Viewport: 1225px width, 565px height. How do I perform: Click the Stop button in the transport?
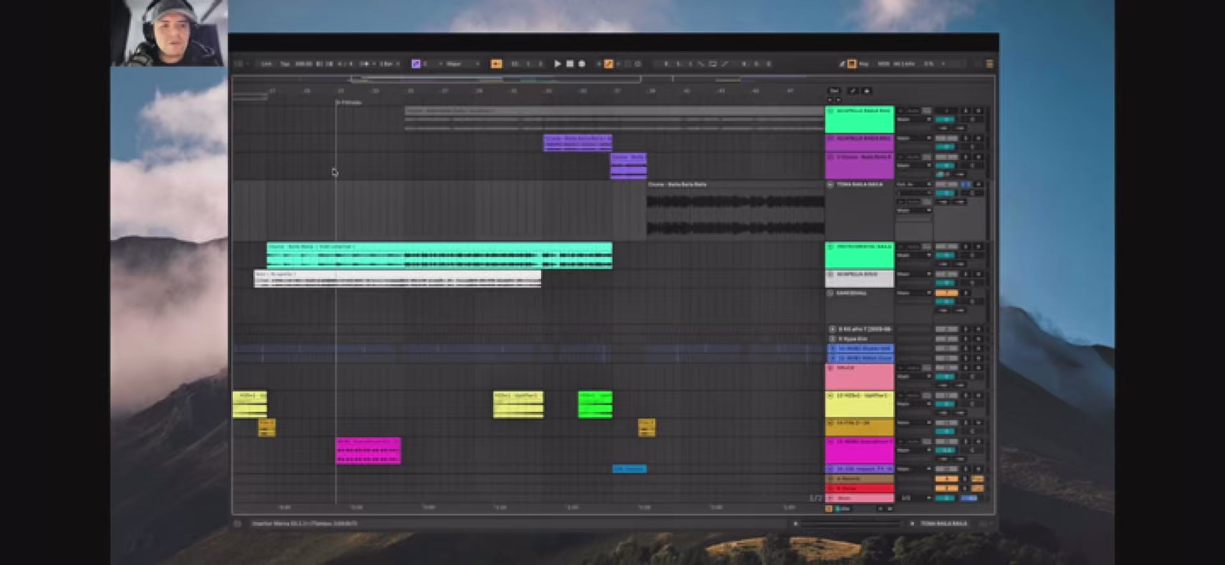[570, 64]
